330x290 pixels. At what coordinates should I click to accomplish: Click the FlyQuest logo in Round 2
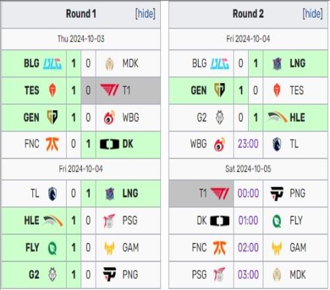[x=277, y=221]
